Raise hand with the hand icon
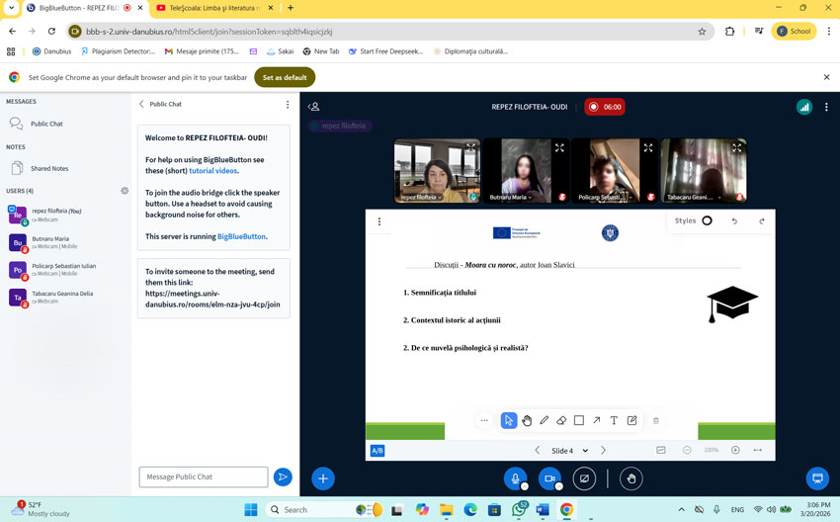840x522 pixels. (x=631, y=478)
